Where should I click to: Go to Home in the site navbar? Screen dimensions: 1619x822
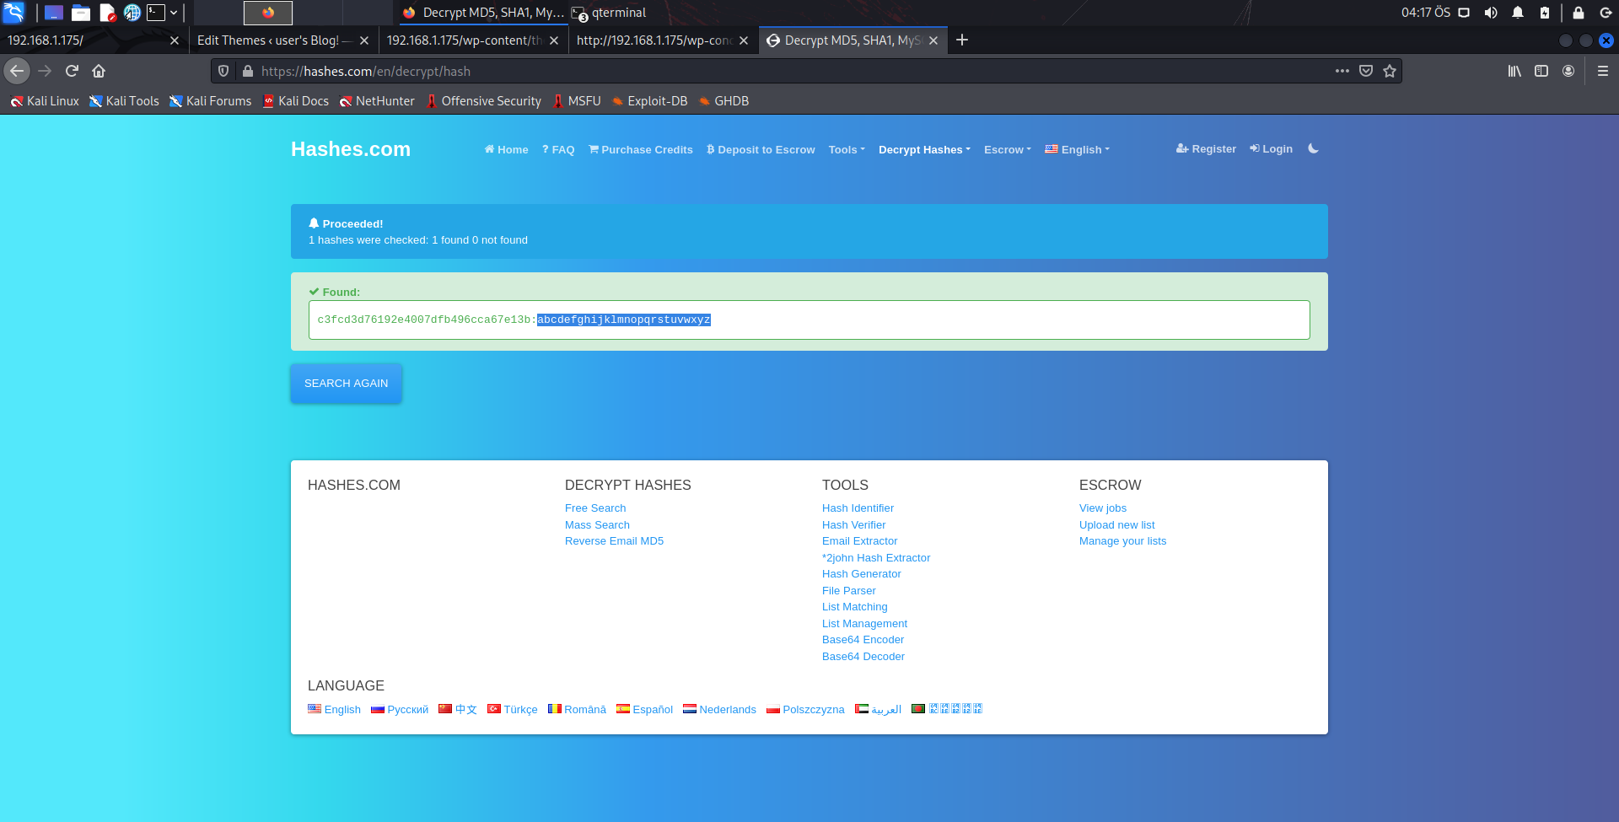(506, 150)
